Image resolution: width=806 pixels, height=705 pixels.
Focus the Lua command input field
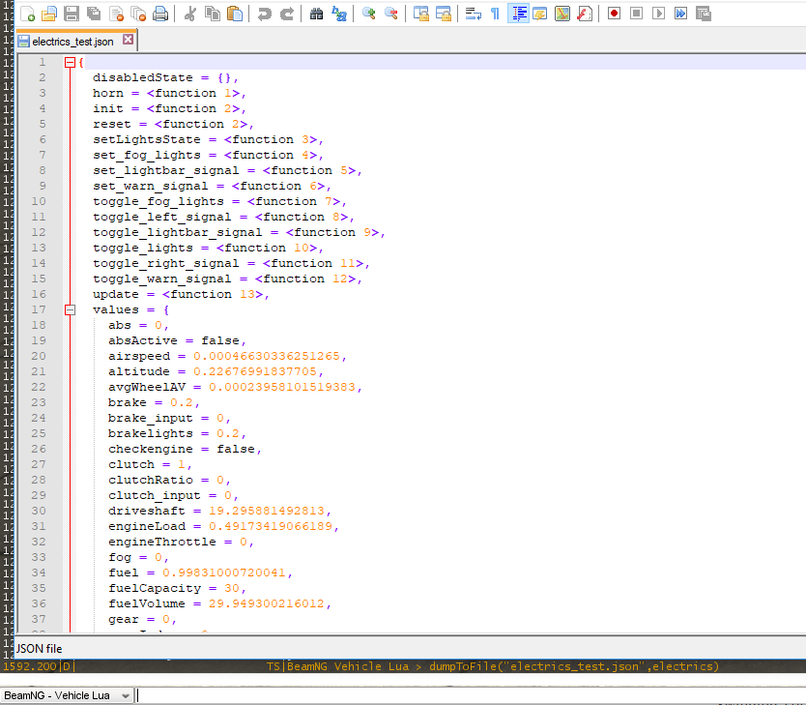[x=471, y=695]
